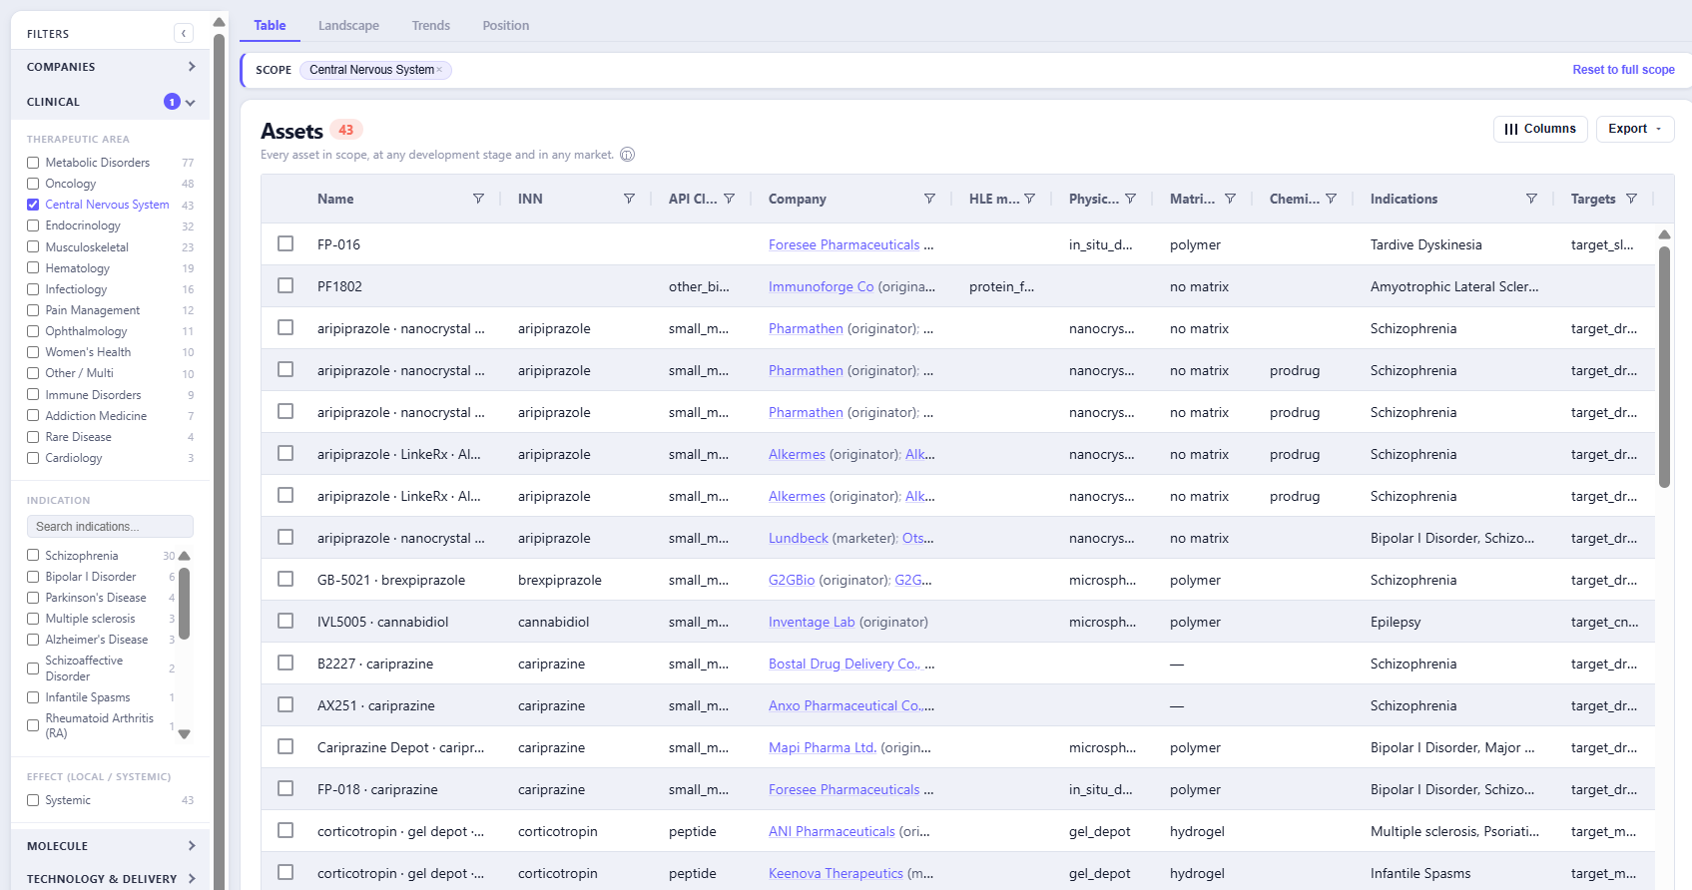The width and height of the screenshot is (1692, 890).
Task: Switch to the Landscape tab
Action: (x=348, y=26)
